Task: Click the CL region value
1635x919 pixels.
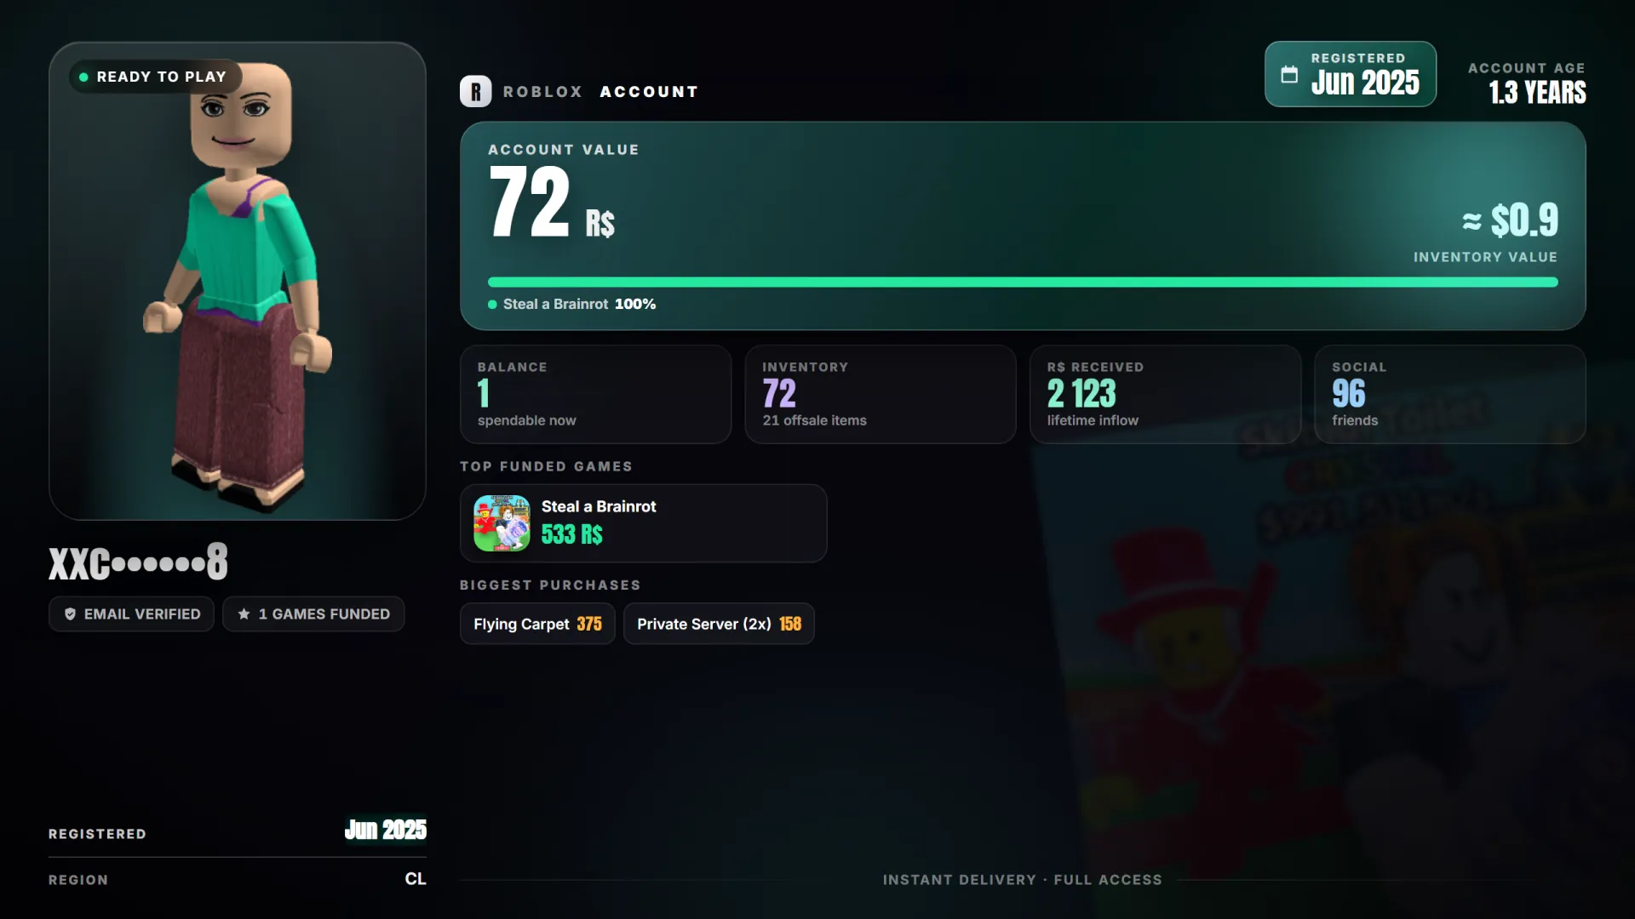Action: pos(416,879)
